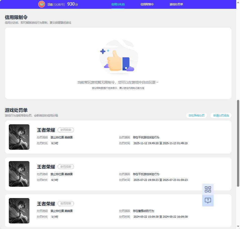The image size is (240, 229).
Task: Switch to 信用分礼包 tab
Action: (118, 4)
